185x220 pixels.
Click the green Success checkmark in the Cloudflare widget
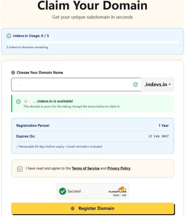pos(63,191)
